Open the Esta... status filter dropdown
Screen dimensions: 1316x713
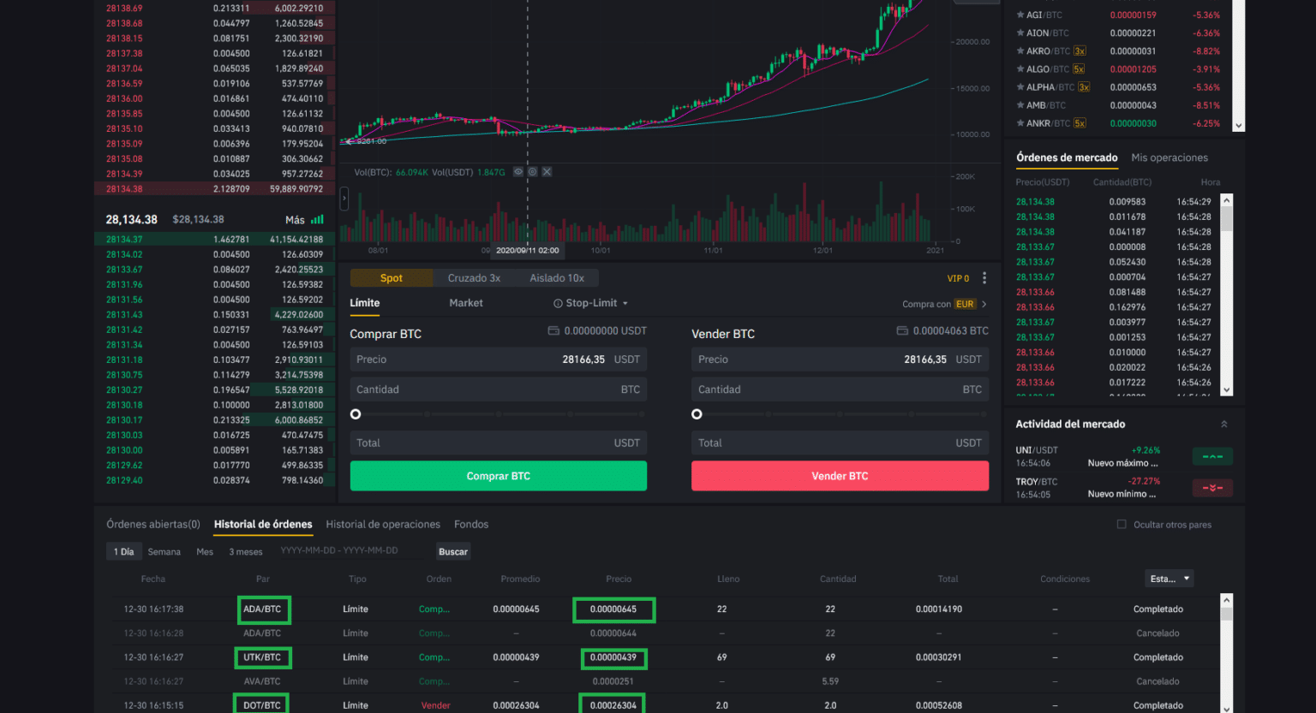[1169, 579]
